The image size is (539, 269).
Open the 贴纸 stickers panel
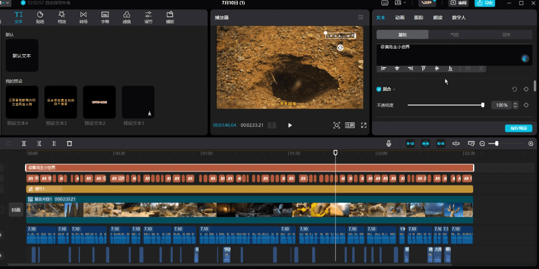coord(40,17)
